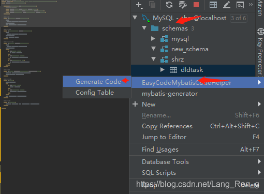This screenshot has height=194, width=264.
Task: Select the 'mysql' schema label
Action: click(180, 39)
